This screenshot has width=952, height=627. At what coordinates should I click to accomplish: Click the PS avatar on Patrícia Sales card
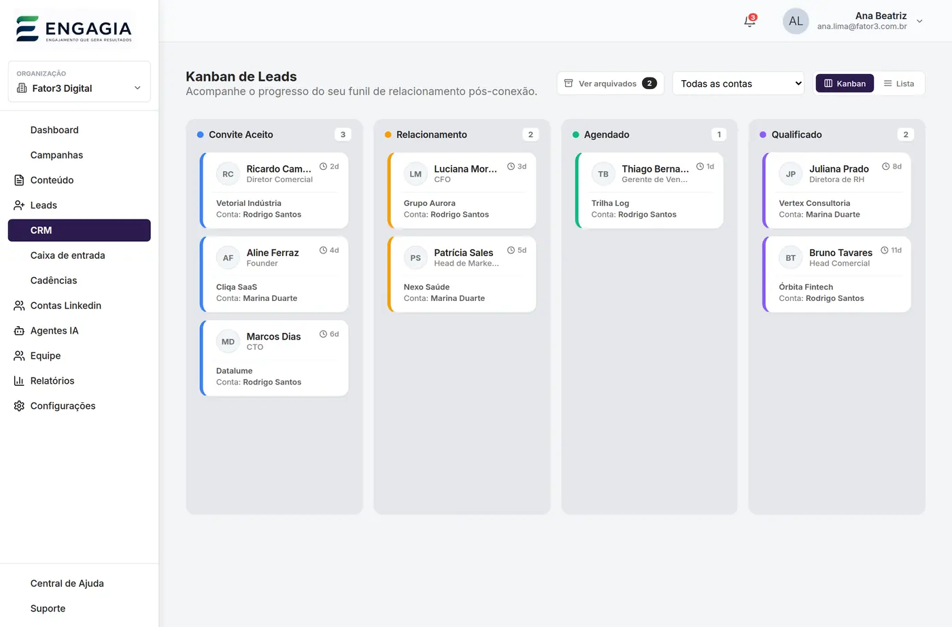[x=415, y=258]
